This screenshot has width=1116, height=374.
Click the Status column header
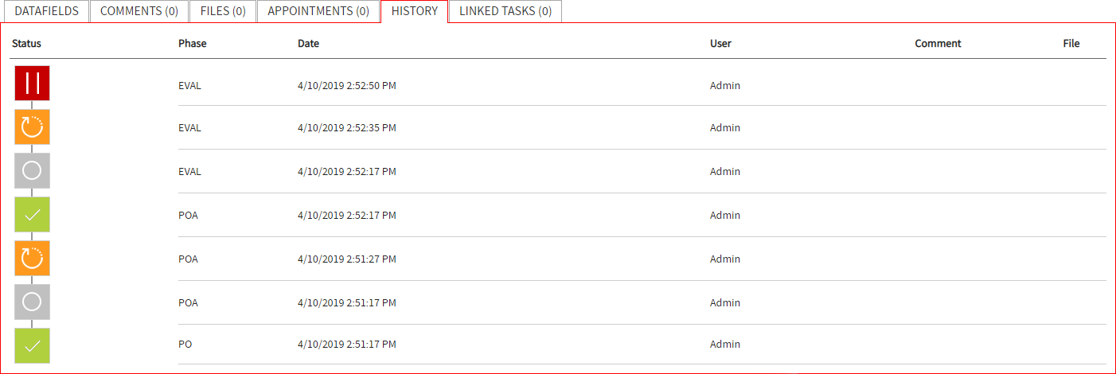(26, 44)
